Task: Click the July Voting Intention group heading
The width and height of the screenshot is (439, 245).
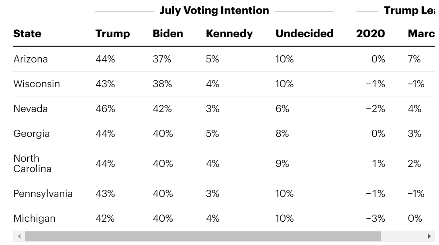Action: pyautogui.click(x=214, y=10)
